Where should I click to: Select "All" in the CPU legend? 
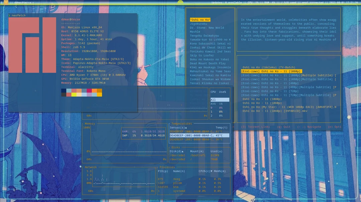point(219,99)
